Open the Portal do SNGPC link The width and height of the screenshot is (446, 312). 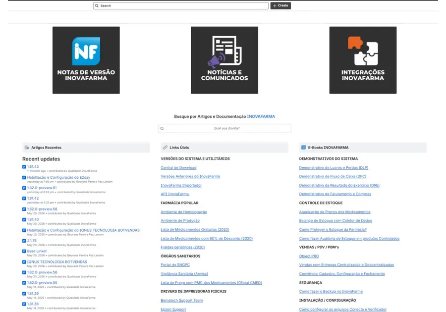175,265
